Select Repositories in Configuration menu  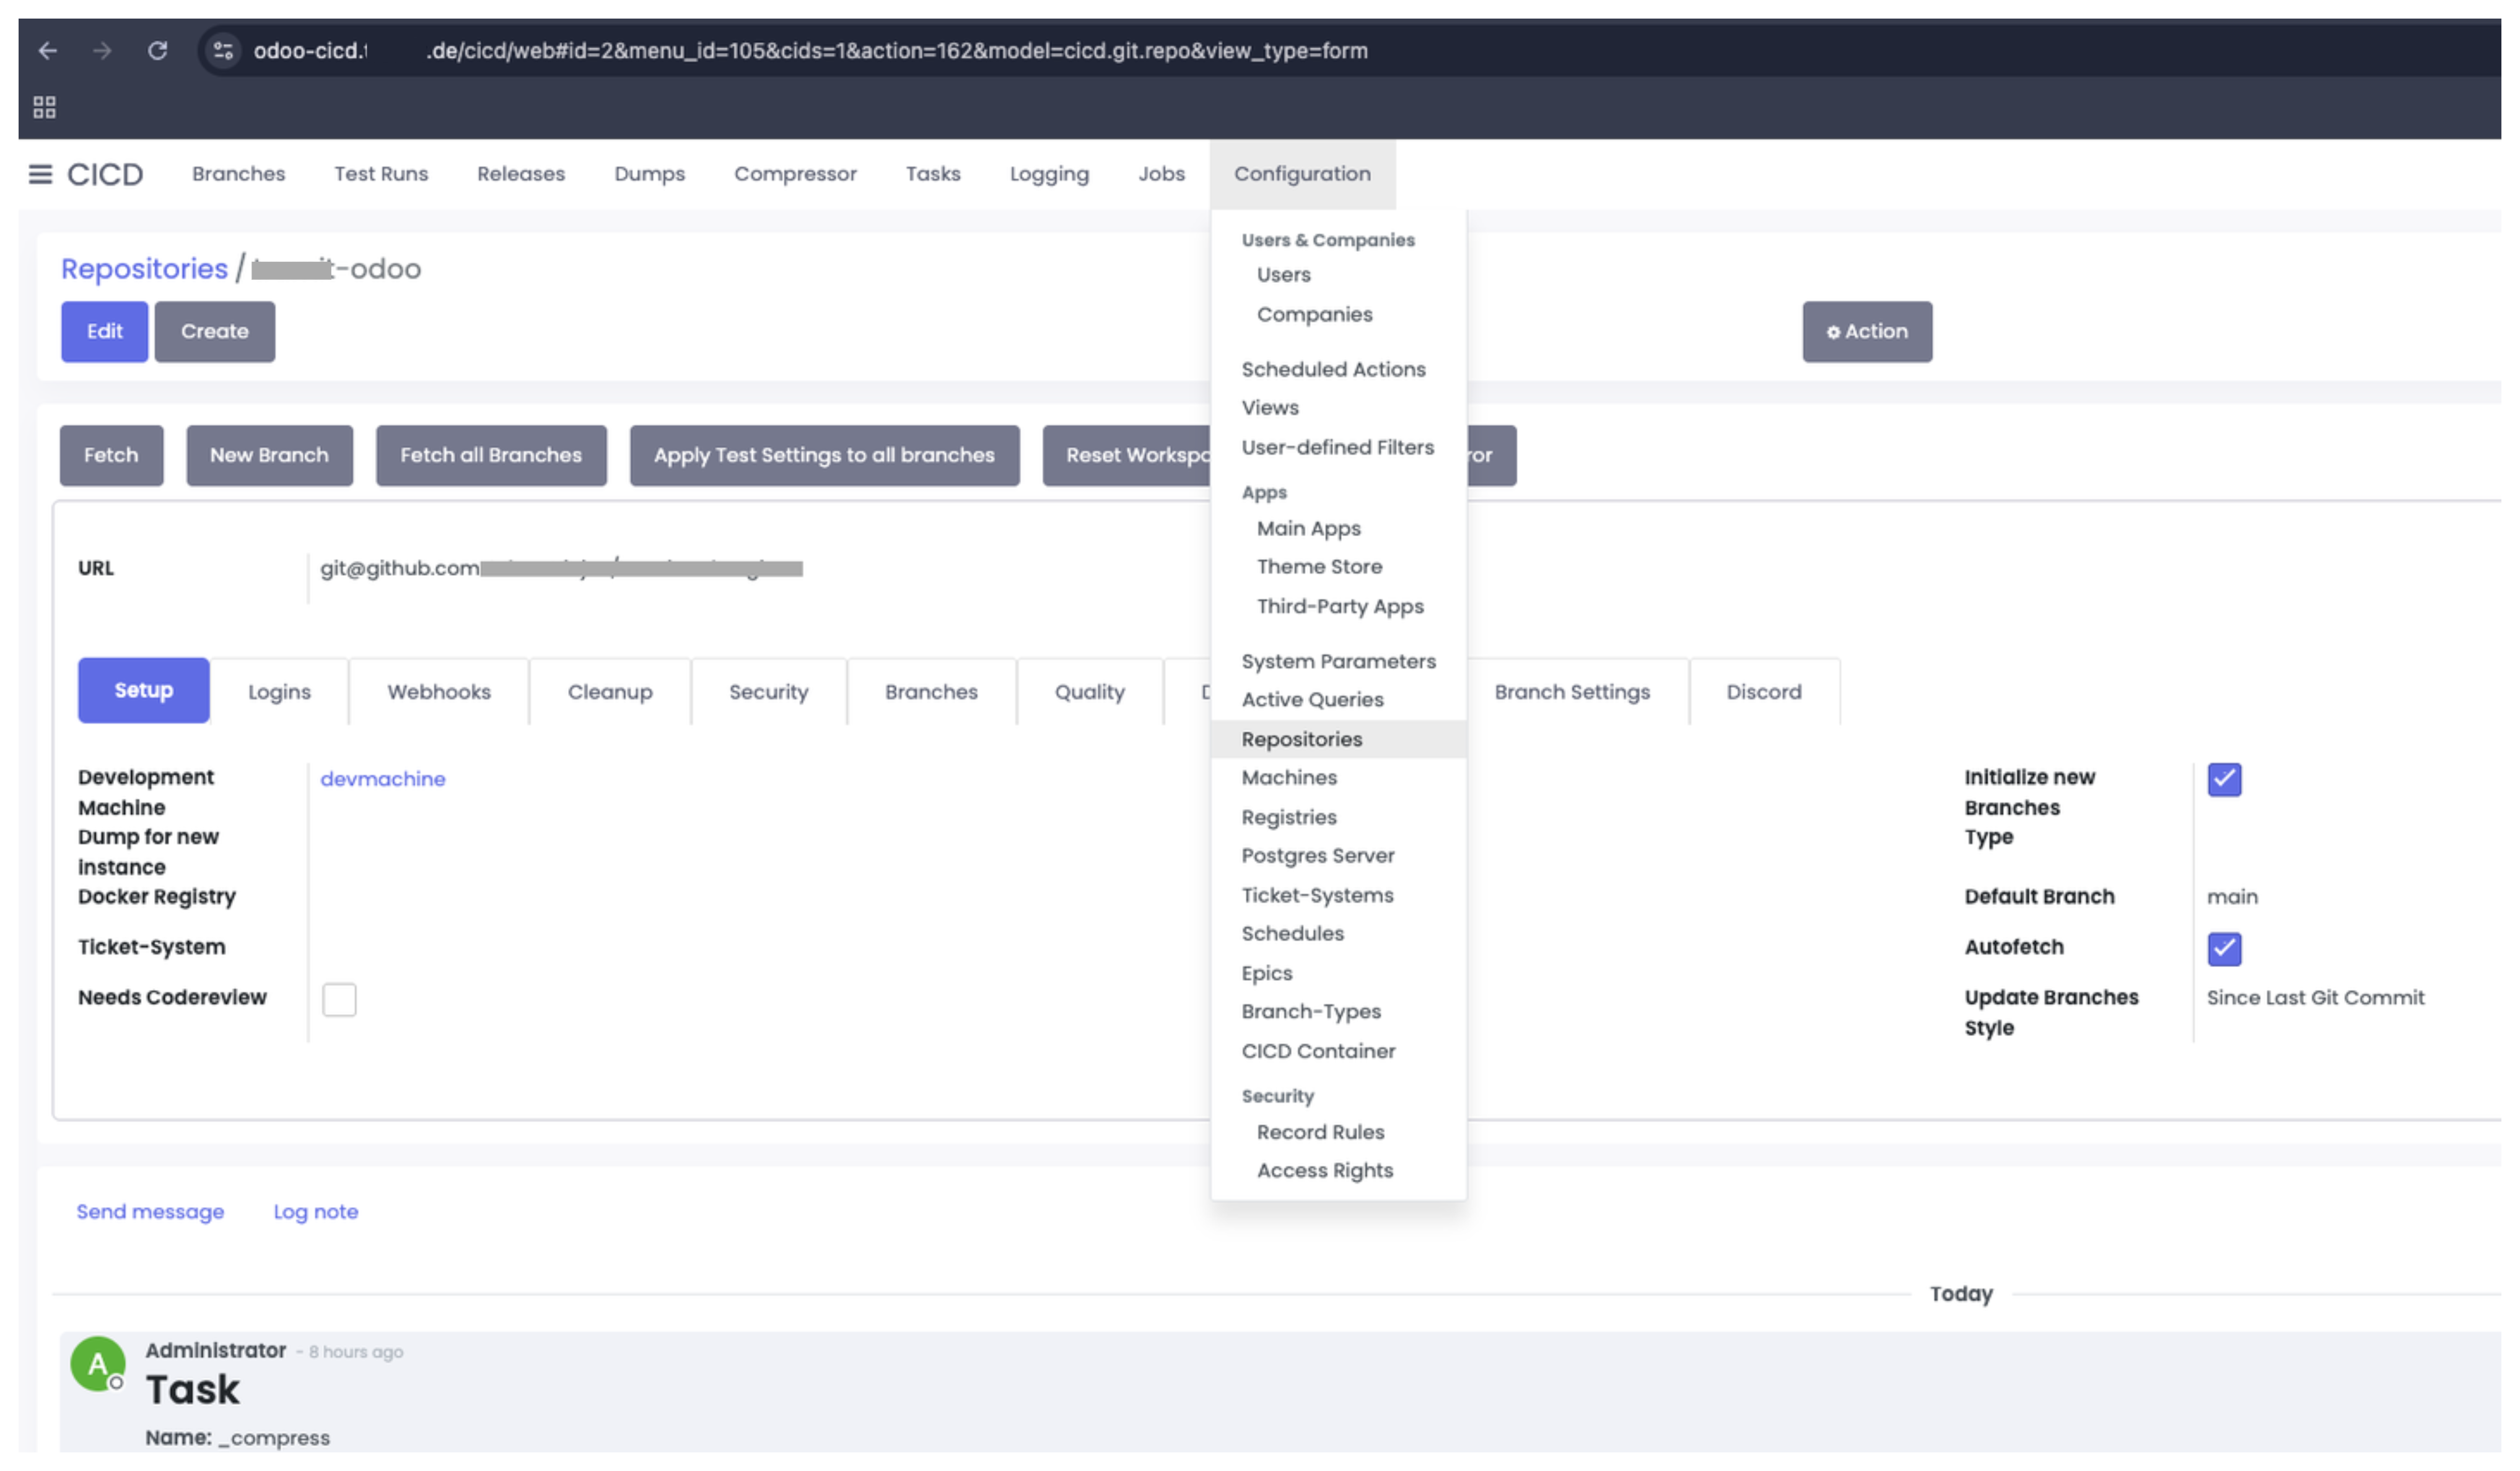click(1338, 739)
